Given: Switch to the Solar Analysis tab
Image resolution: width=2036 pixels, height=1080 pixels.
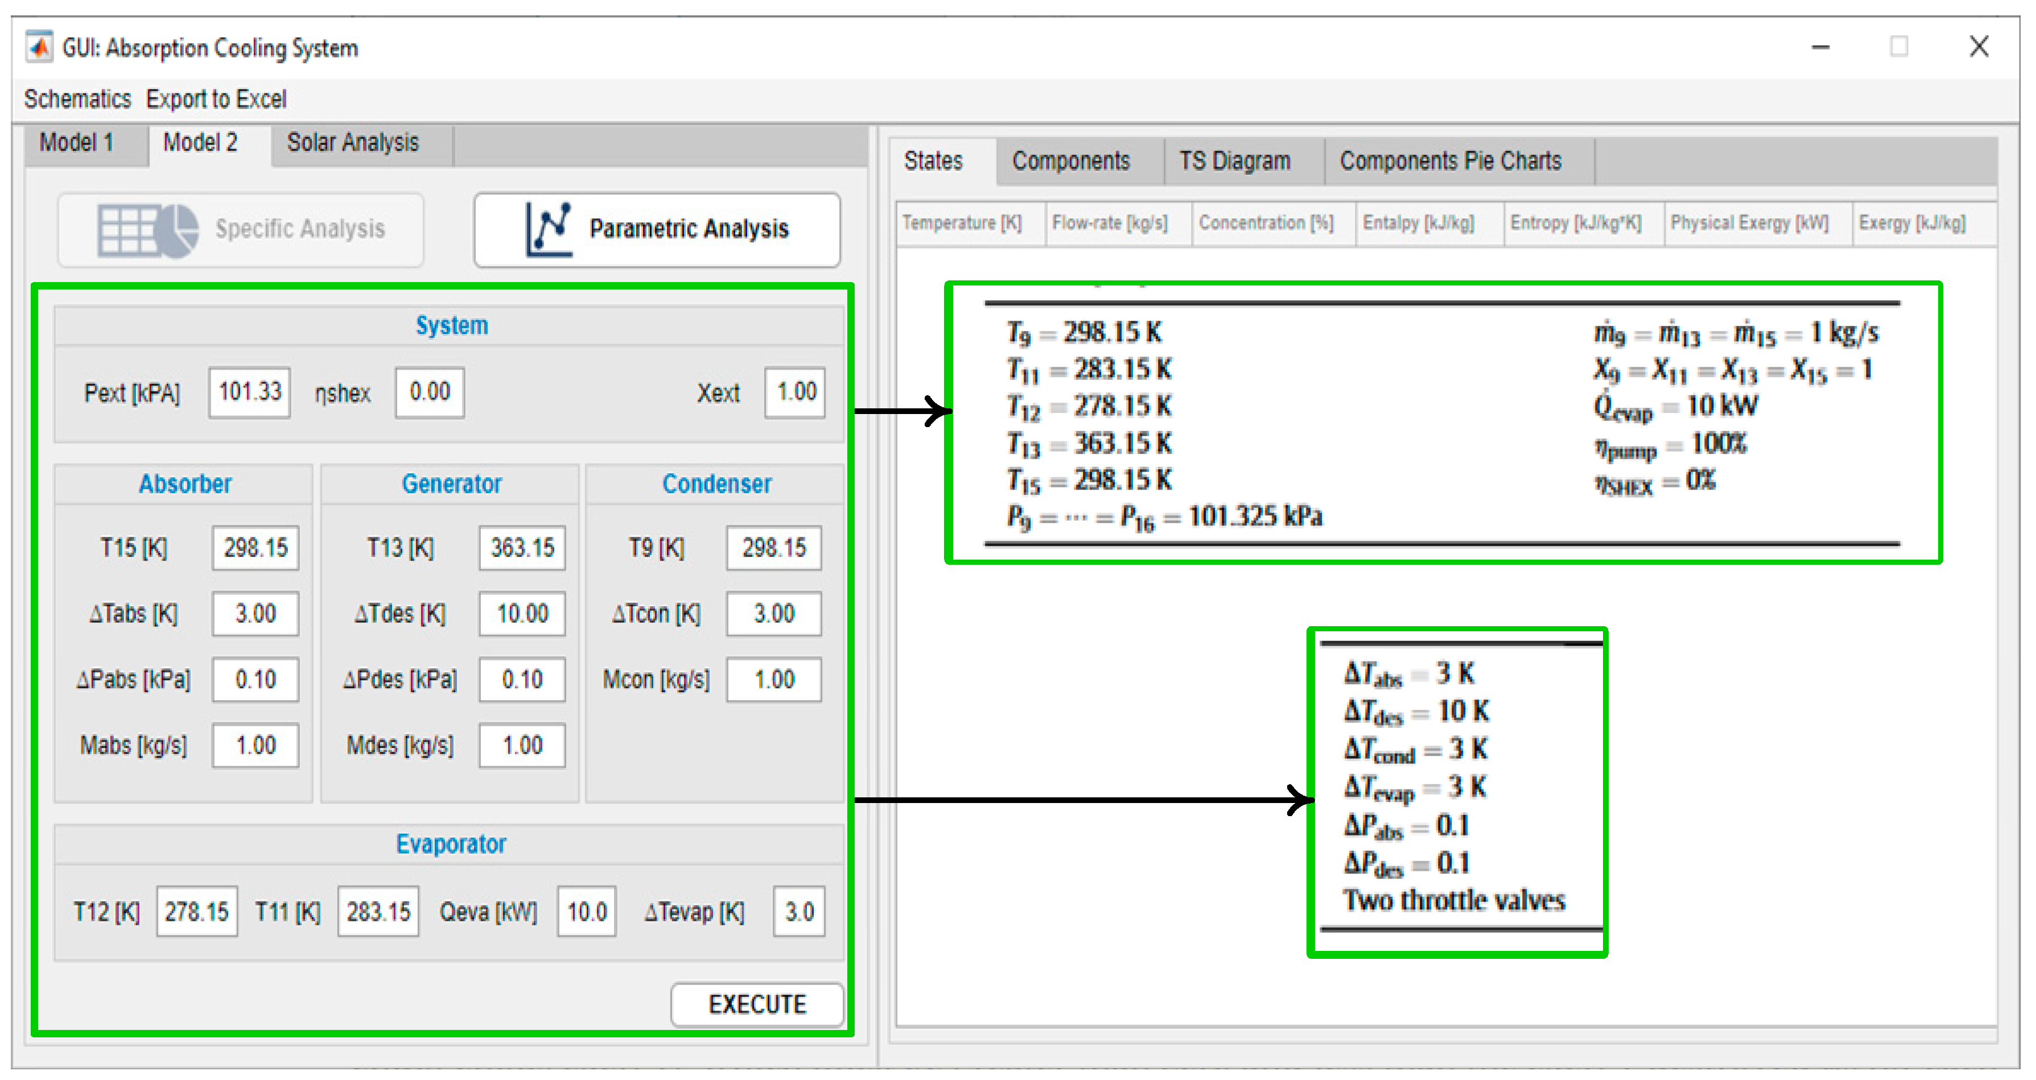Looking at the screenshot, I should [x=352, y=143].
